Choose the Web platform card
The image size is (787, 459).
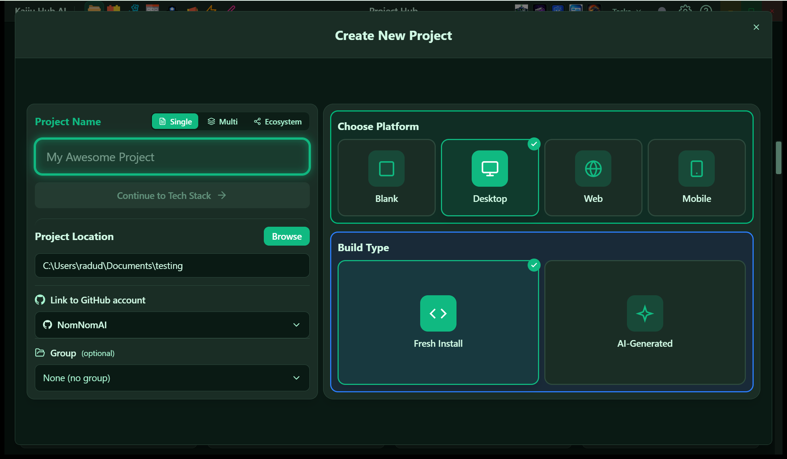click(593, 177)
